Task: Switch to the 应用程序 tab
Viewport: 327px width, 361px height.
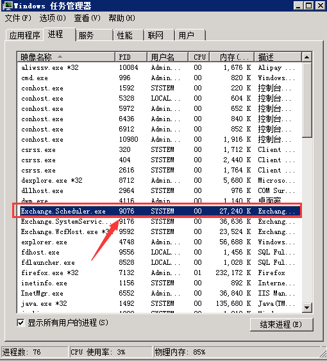Action: tap(24, 35)
